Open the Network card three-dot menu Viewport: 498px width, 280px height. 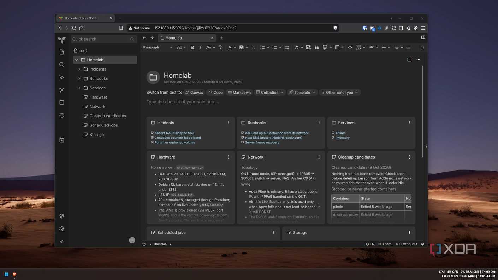tap(319, 157)
